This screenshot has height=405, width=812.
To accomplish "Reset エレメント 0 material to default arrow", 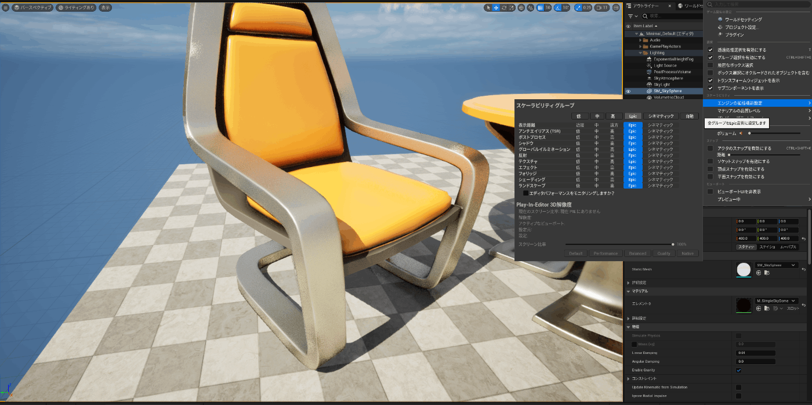I will point(804,305).
